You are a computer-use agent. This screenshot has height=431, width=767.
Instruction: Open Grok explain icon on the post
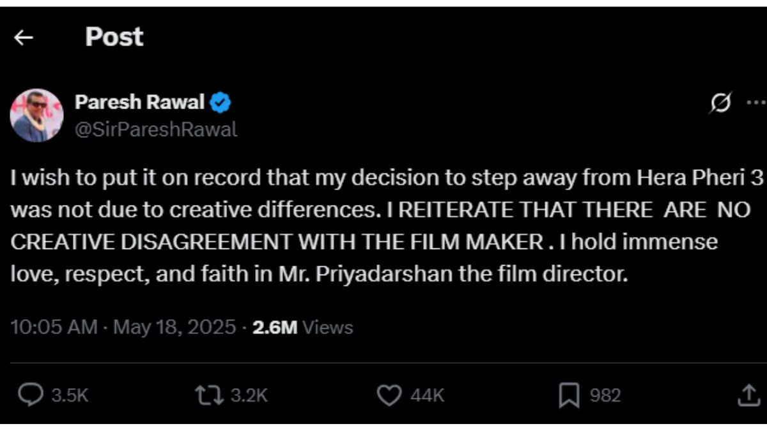[720, 103]
